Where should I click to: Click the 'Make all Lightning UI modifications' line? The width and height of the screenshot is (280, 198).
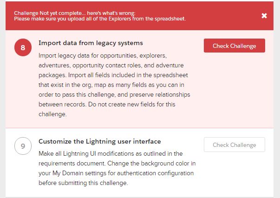point(111,154)
